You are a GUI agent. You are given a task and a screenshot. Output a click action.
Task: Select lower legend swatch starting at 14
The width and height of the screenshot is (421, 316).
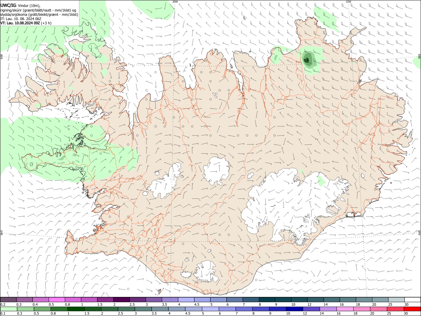[x=328, y=309]
